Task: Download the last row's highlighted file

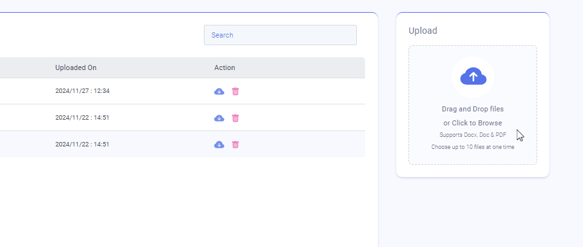Action: tap(219, 145)
